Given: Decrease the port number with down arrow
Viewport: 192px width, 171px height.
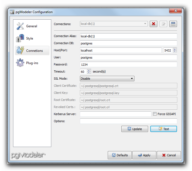Looking at the screenshot, I should (175, 51).
